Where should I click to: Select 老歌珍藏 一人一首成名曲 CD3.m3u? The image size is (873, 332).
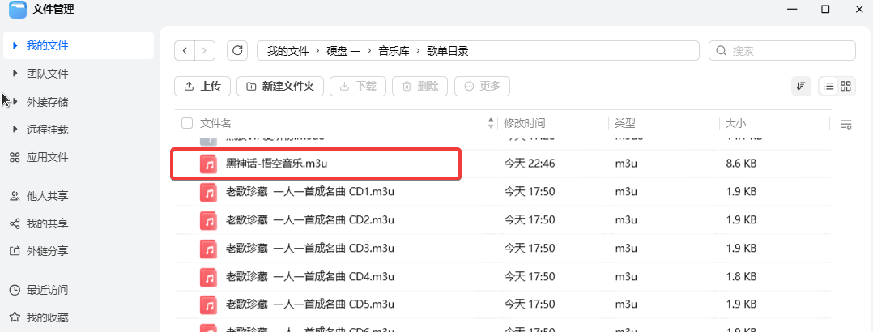pyautogui.click(x=310, y=248)
